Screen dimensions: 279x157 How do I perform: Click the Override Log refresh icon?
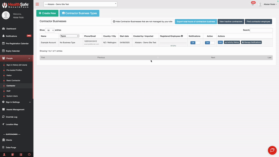(3, 117)
